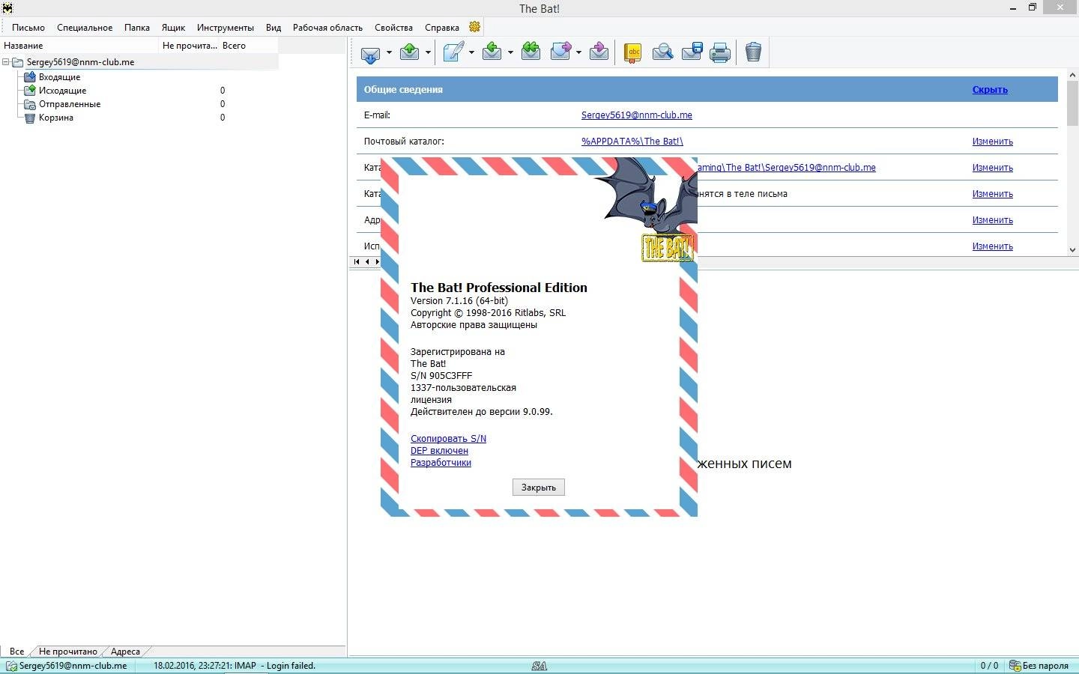
Task: Select the Отправленные folder
Action: [x=70, y=104]
